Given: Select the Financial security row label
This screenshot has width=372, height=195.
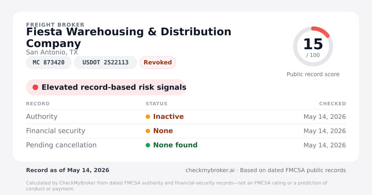Looking at the screenshot, I should (x=55, y=131).
